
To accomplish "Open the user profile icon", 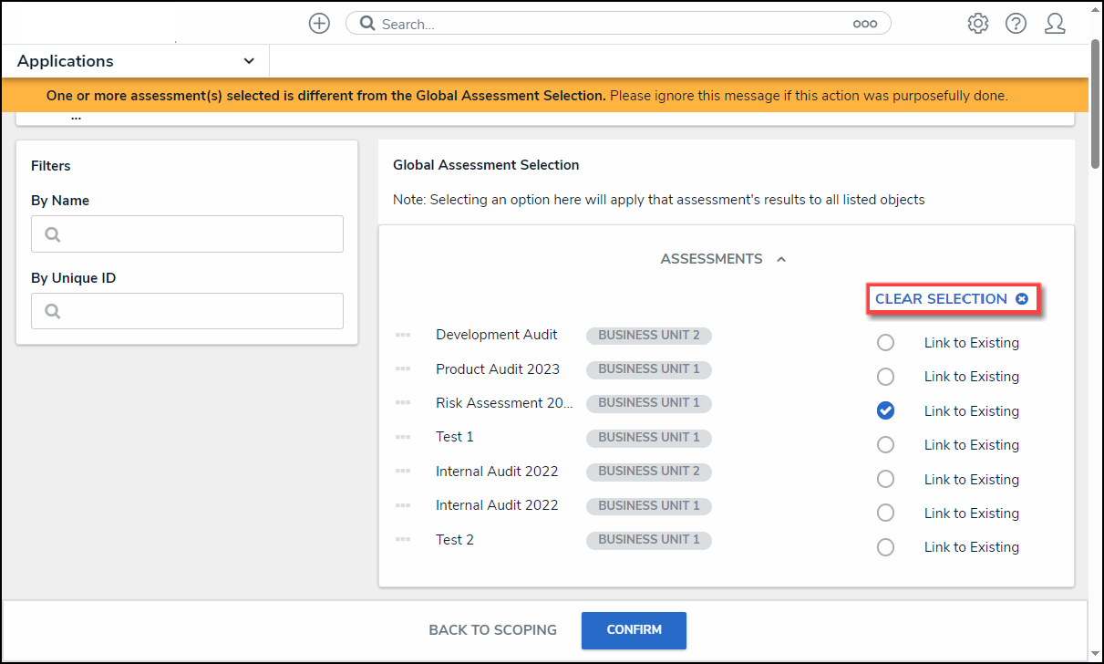I will click(x=1055, y=24).
